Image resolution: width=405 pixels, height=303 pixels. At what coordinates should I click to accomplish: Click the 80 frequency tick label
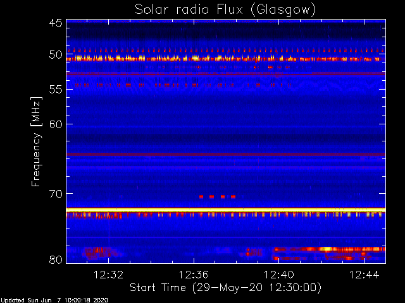click(x=56, y=259)
